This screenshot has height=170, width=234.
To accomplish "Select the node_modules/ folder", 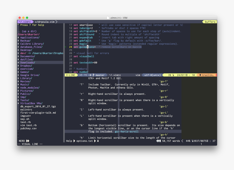I will point(30,88).
